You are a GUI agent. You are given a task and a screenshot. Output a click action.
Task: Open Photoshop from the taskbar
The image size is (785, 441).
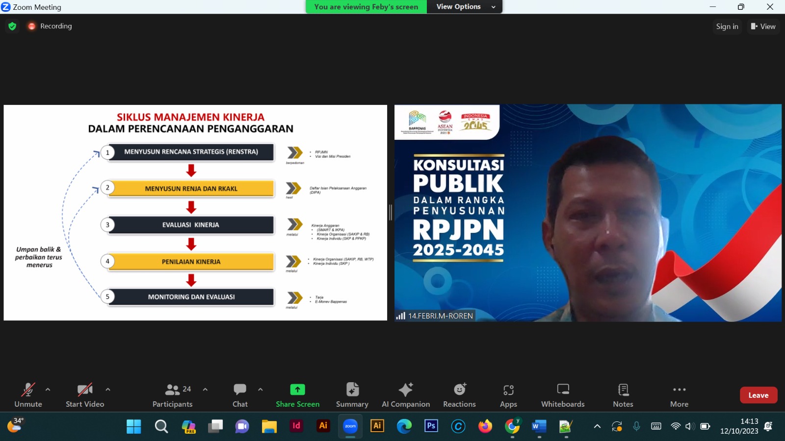pos(431,426)
